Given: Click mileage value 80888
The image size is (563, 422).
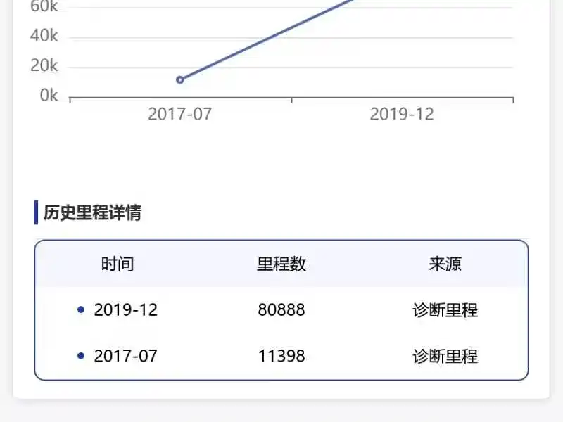Looking at the screenshot, I should 281,309.
